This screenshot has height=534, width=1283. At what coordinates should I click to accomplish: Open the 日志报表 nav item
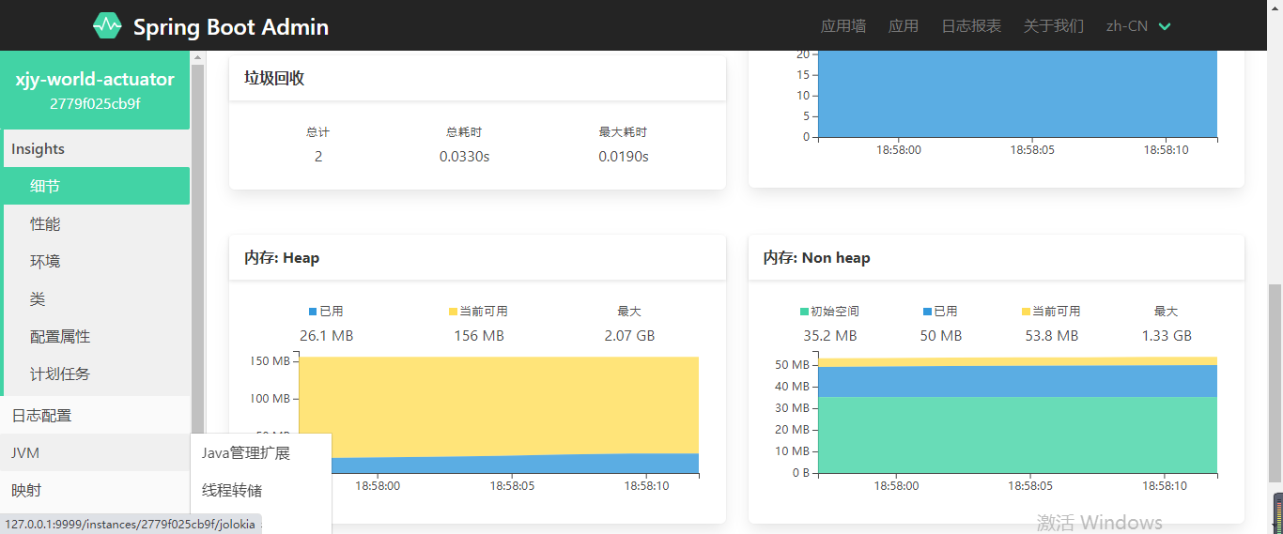click(971, 26)
